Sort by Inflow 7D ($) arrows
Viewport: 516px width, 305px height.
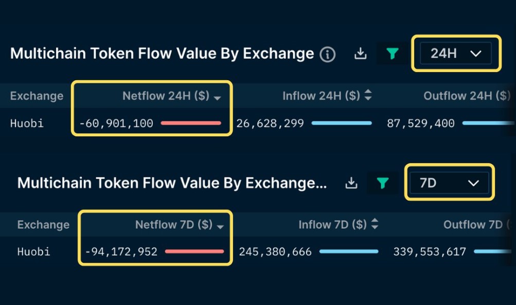pyautogui.click(x=375, y=224)
